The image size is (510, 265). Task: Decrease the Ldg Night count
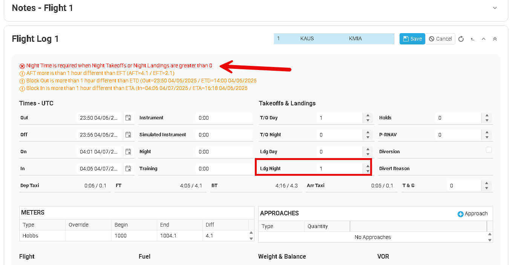368,171
